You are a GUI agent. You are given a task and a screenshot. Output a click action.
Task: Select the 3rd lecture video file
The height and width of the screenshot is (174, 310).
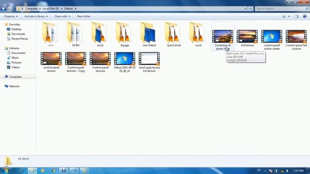(247, 38)
